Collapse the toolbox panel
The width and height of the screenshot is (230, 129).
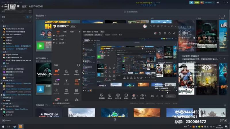[x=78, y=65]
